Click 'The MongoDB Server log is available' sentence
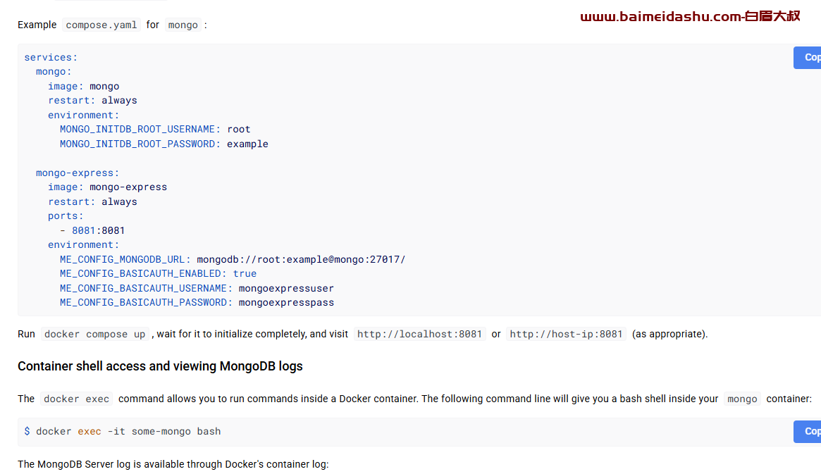The image size is (821, 474). (173, 464)
